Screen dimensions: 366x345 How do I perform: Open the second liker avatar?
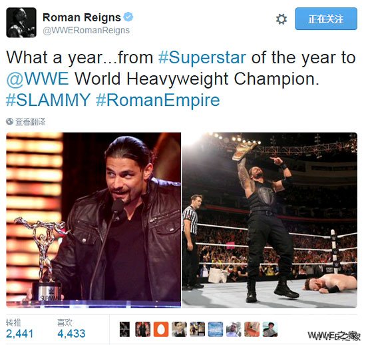tap(142, 329)
